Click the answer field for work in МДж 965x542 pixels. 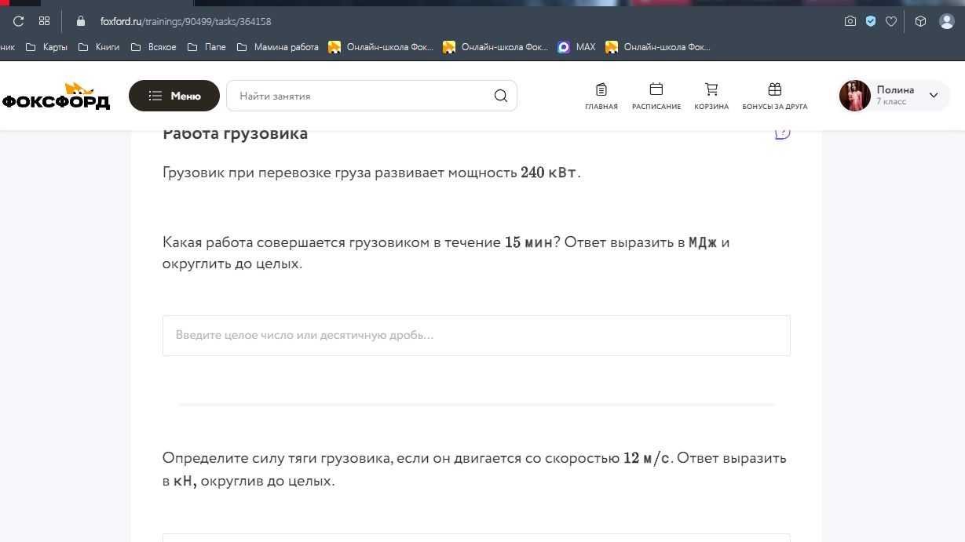pyautogui.click(x=477, y=336)
